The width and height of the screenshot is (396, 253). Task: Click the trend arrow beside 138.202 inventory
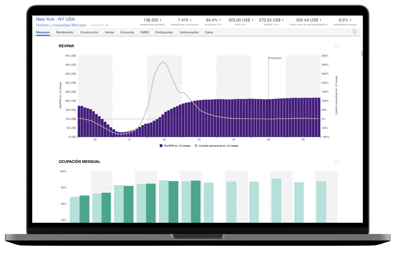click(x=161, y=20)
